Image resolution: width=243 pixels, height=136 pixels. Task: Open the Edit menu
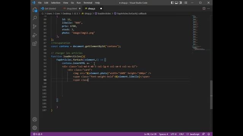(x=46, y=3)
